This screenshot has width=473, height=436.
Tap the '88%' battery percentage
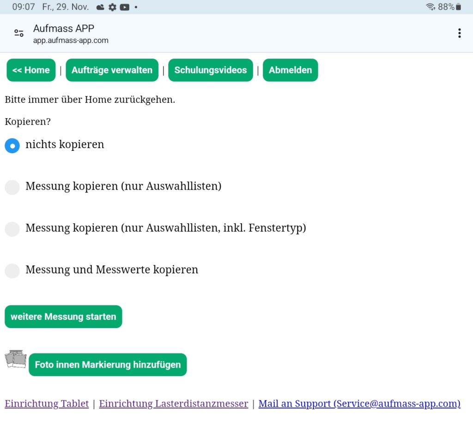[446, 7]
